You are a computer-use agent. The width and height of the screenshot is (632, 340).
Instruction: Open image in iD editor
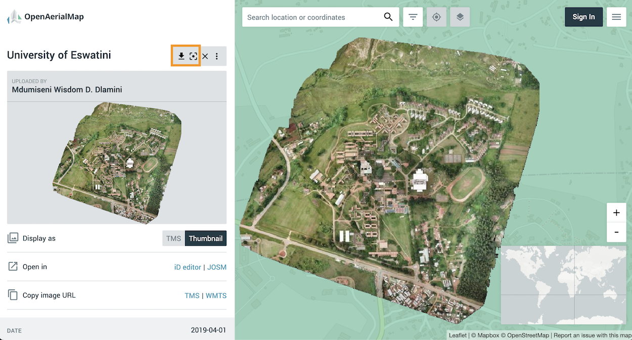pos(188,267)
